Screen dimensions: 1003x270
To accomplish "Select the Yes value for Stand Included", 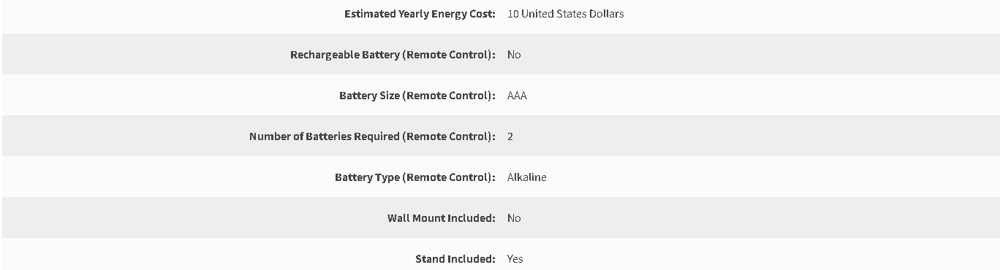I will [x=515, y=259].
